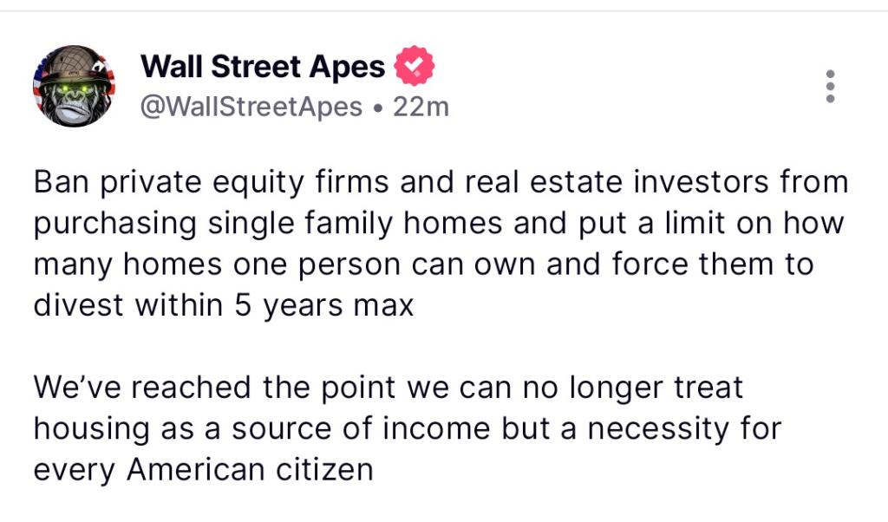
Task: Click the pink verified badge icon
Action: 414,66
